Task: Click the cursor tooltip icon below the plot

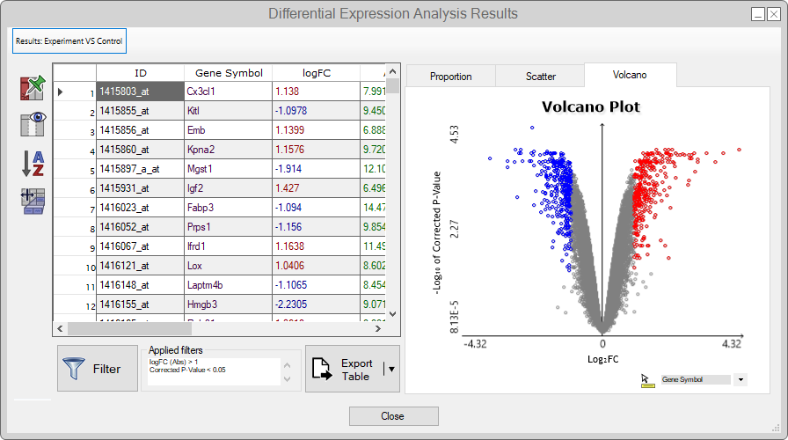Action: pos(648,380)
